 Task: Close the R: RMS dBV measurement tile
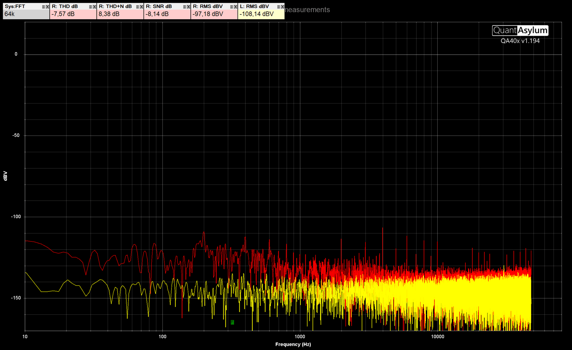(x=235, y=7)
